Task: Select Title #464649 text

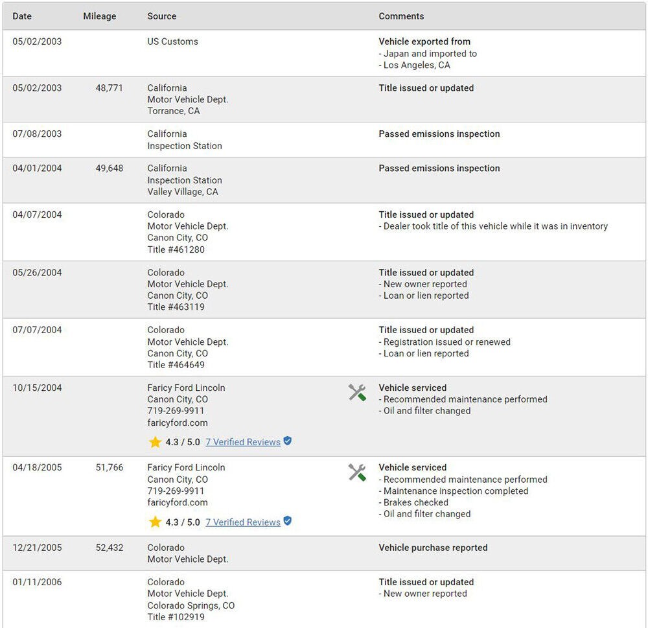Action: tap(176, 365)
